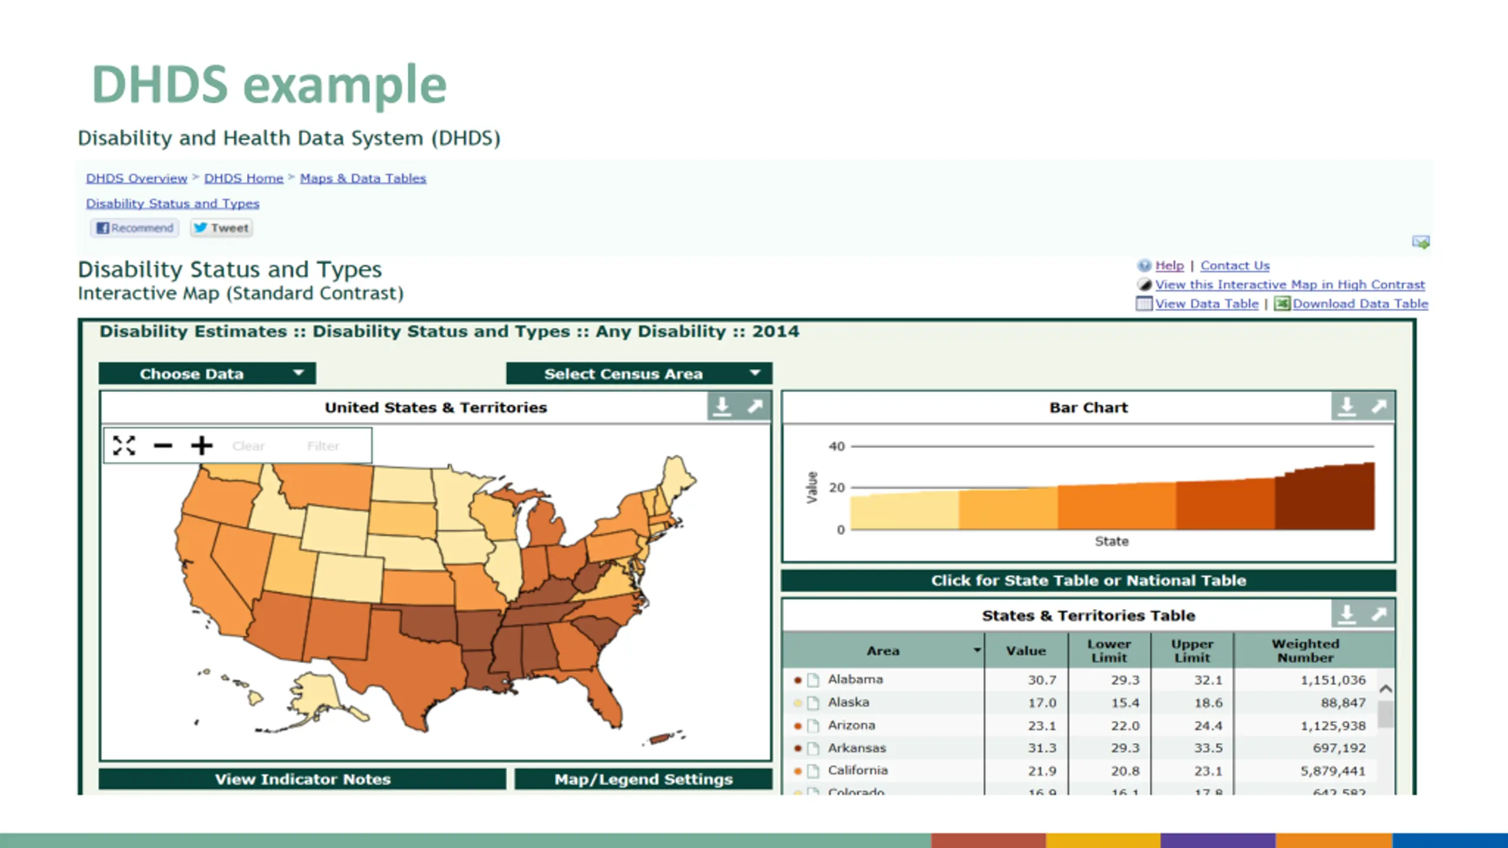
Task: Click the Help question-mark icon
Action: click(x=1144, y=266)
